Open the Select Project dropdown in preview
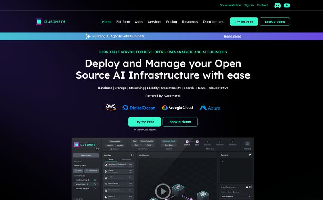 pyautogui.click(x=86, y=155)
